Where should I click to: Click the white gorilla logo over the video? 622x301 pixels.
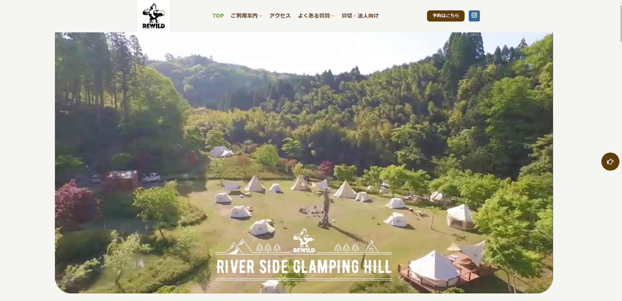tap(304, 241)
